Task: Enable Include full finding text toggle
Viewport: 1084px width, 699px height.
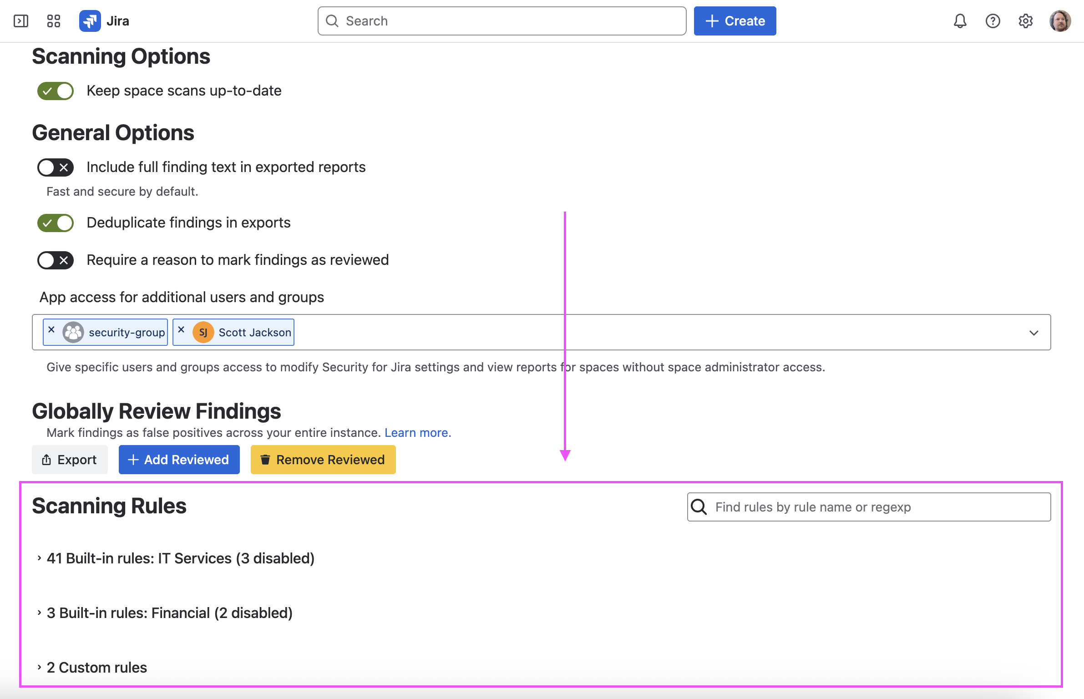Action: 56,167
